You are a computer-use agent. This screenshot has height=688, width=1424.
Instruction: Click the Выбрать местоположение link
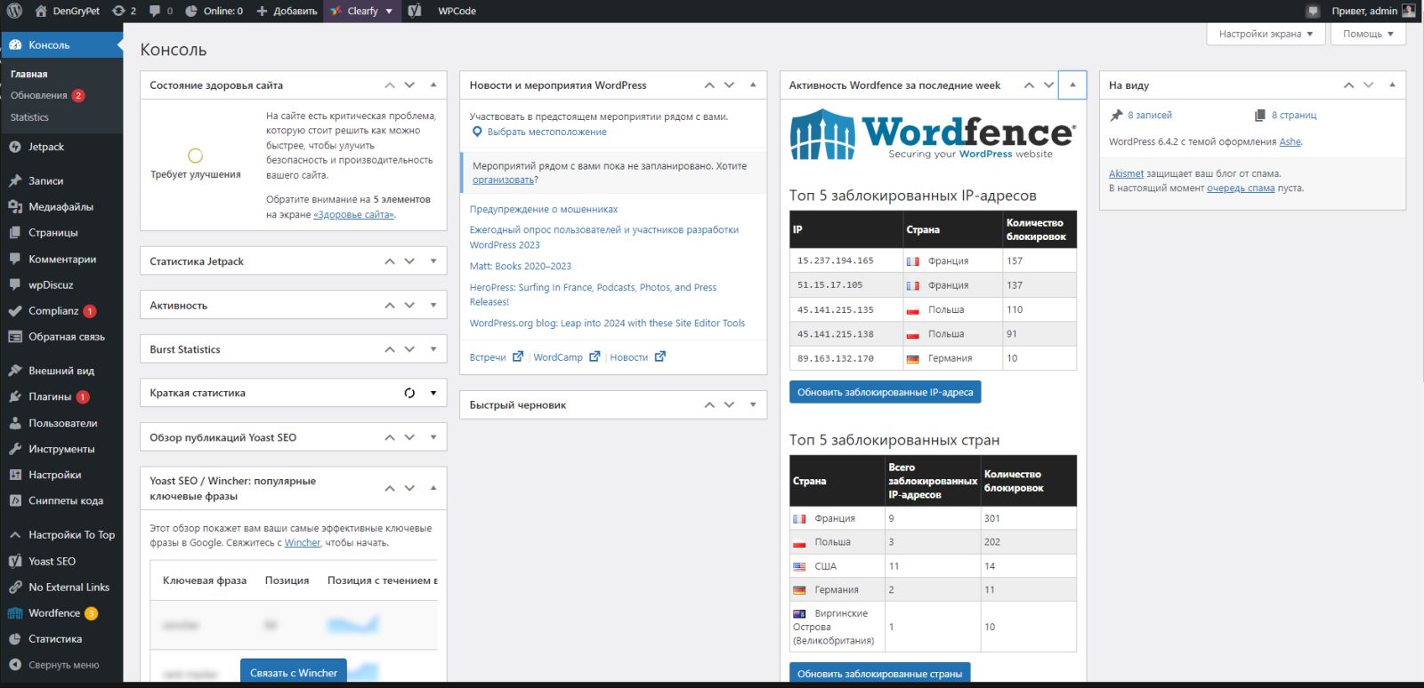(546, 132)
